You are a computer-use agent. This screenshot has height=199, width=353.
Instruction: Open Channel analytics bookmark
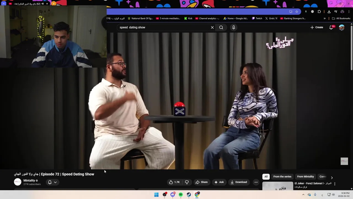click(x=207, y=19)
